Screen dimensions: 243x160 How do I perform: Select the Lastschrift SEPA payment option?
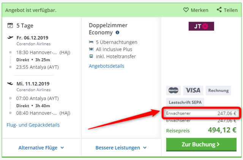185,102
